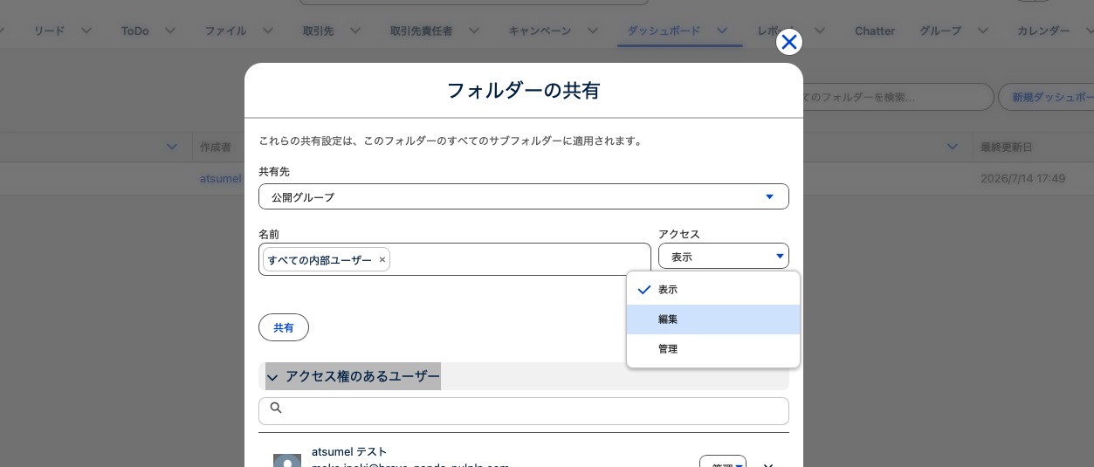
Task: Open the 取引先責任者 tab
Action: [x=421, y=31]
